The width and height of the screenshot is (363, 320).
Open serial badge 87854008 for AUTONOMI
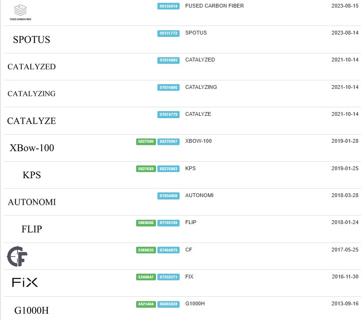(x=168, y=196)
